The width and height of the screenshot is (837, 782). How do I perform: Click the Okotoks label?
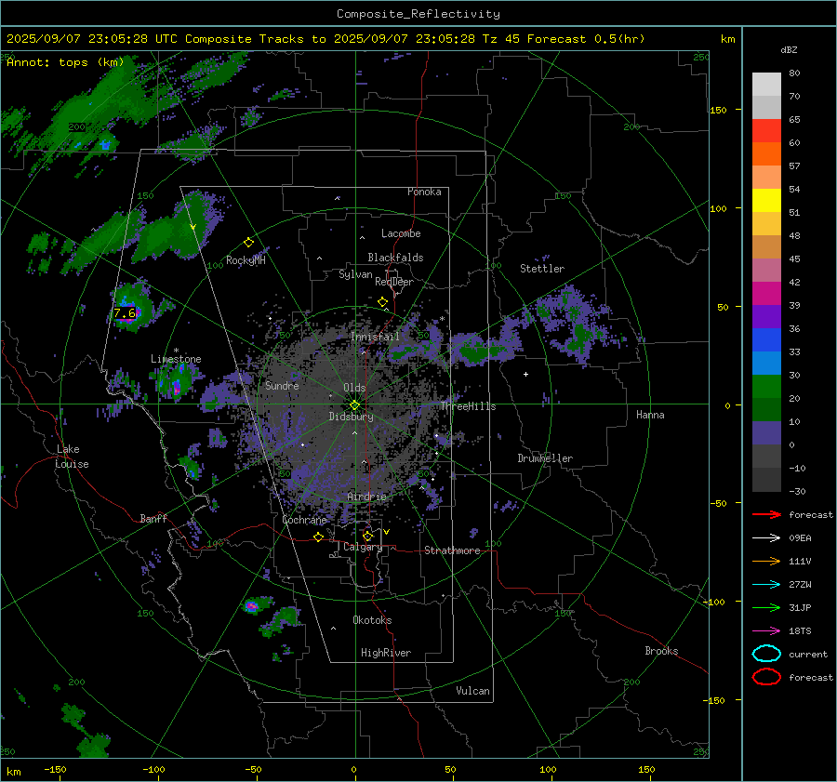[372, 620]
